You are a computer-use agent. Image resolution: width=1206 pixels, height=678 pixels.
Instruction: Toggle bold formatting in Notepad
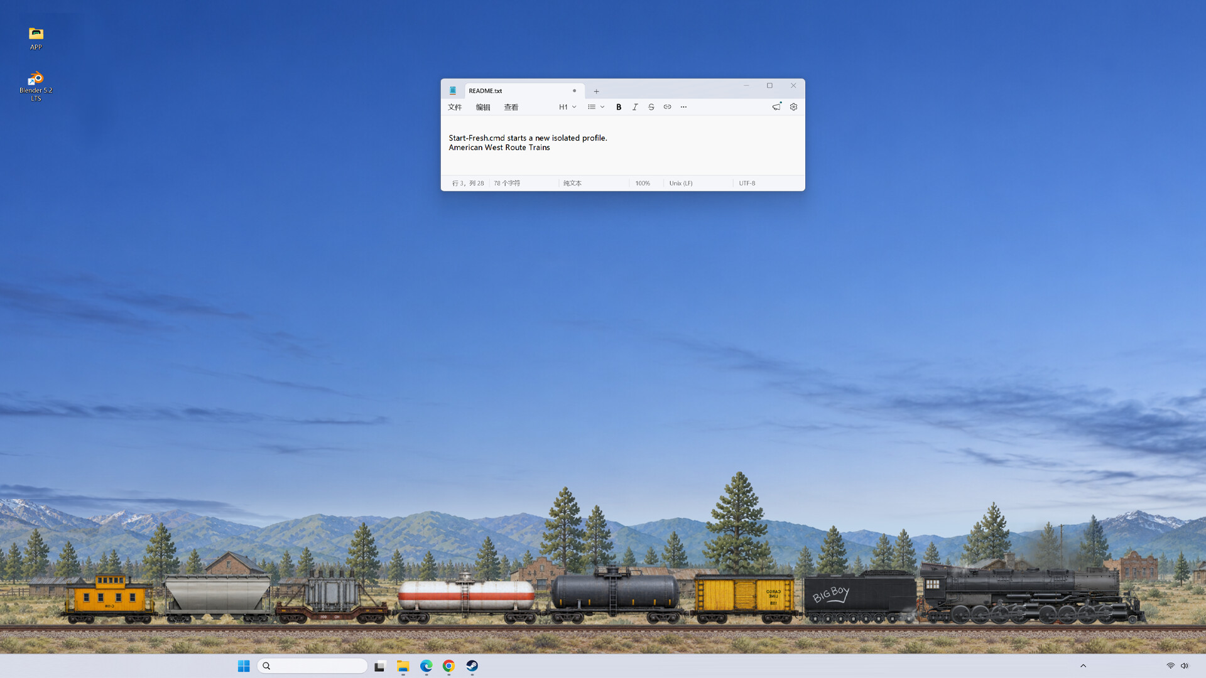[619, 107]
